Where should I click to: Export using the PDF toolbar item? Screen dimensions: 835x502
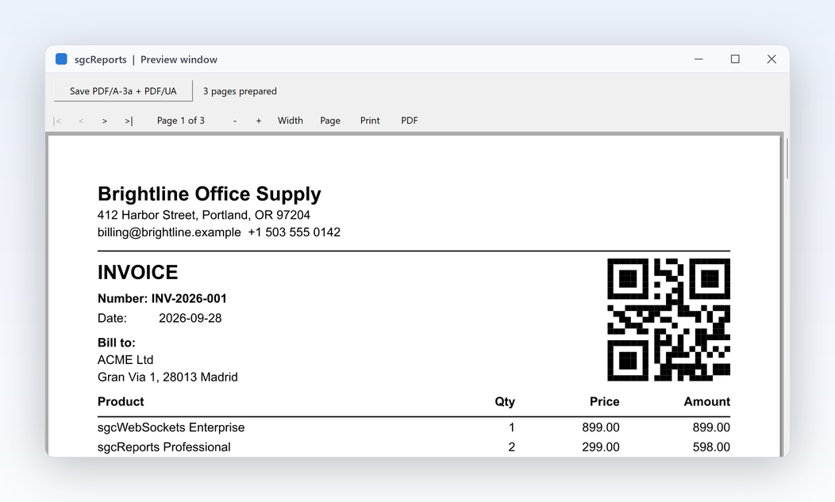click(x=409, y=121)
